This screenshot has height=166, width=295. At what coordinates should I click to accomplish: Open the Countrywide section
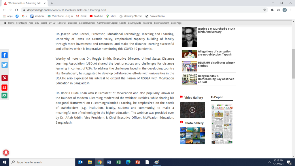[135, 23]
